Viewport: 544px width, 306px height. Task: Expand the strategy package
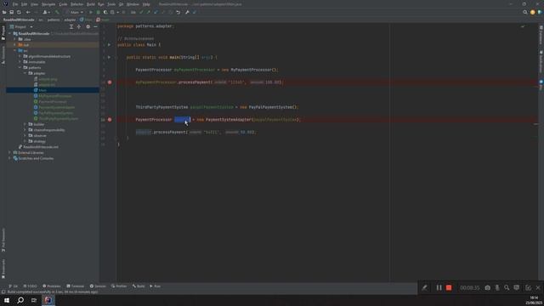pos(25,141)
